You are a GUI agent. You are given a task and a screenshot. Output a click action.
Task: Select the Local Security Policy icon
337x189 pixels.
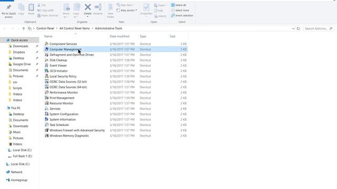pos(47,76)
